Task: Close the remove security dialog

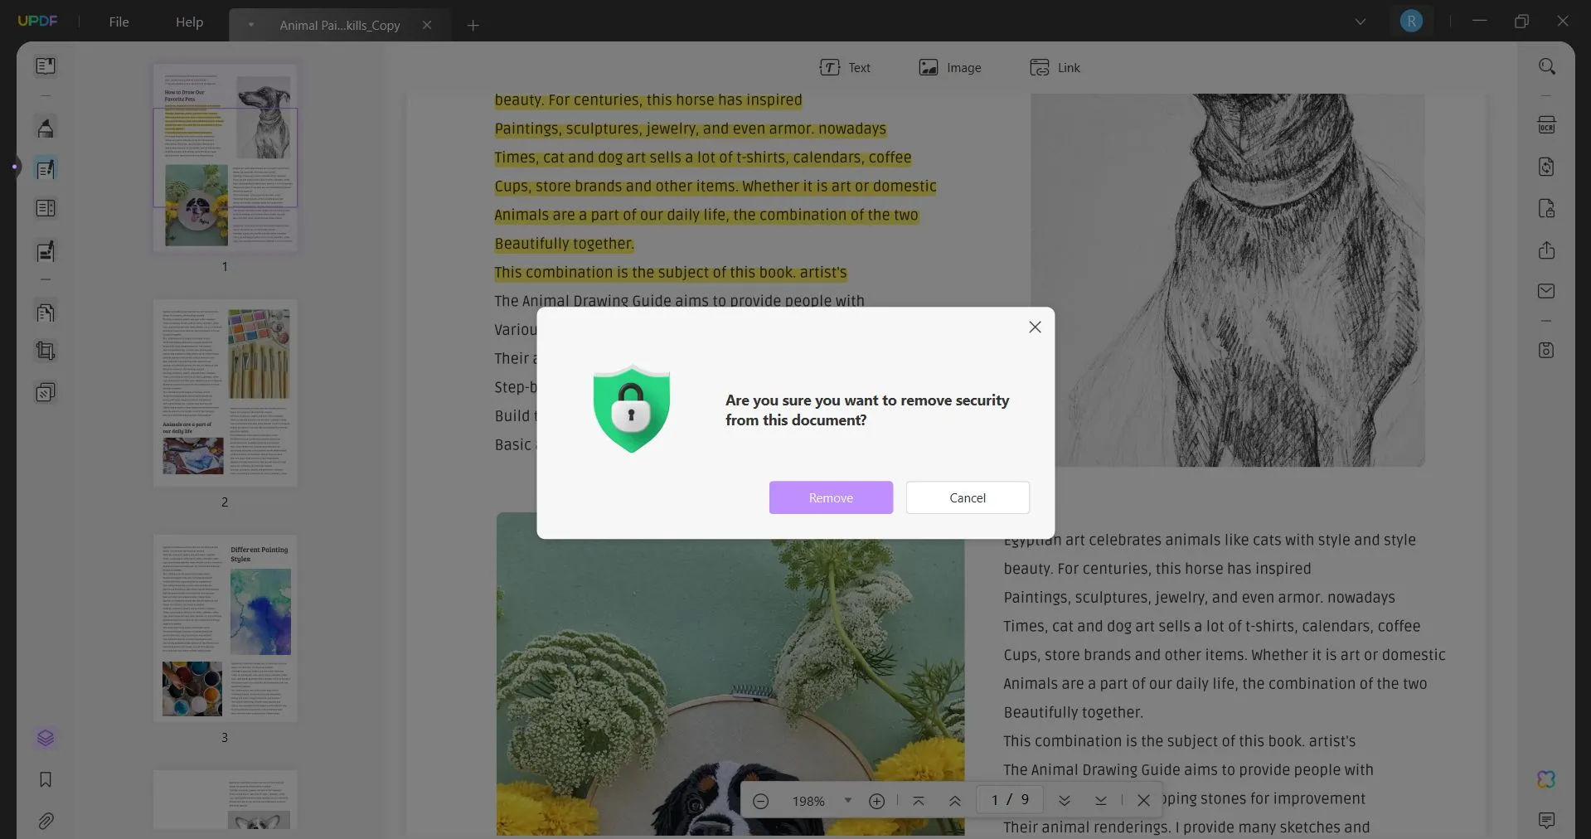Action: click(x=1035, y=327)
